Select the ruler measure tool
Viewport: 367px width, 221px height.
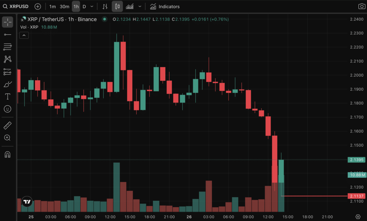[x=8, y=126]
